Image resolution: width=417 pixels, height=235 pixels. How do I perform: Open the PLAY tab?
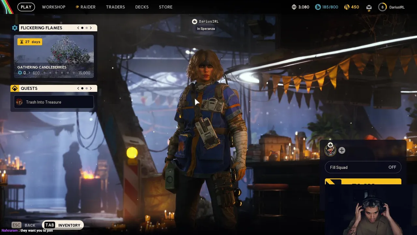click(26, 7)
